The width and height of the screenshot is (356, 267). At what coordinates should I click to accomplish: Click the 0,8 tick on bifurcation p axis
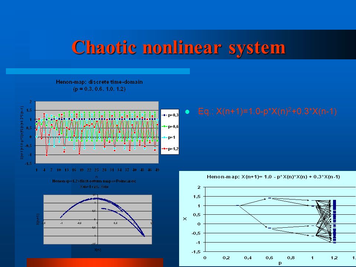[291, 258]
